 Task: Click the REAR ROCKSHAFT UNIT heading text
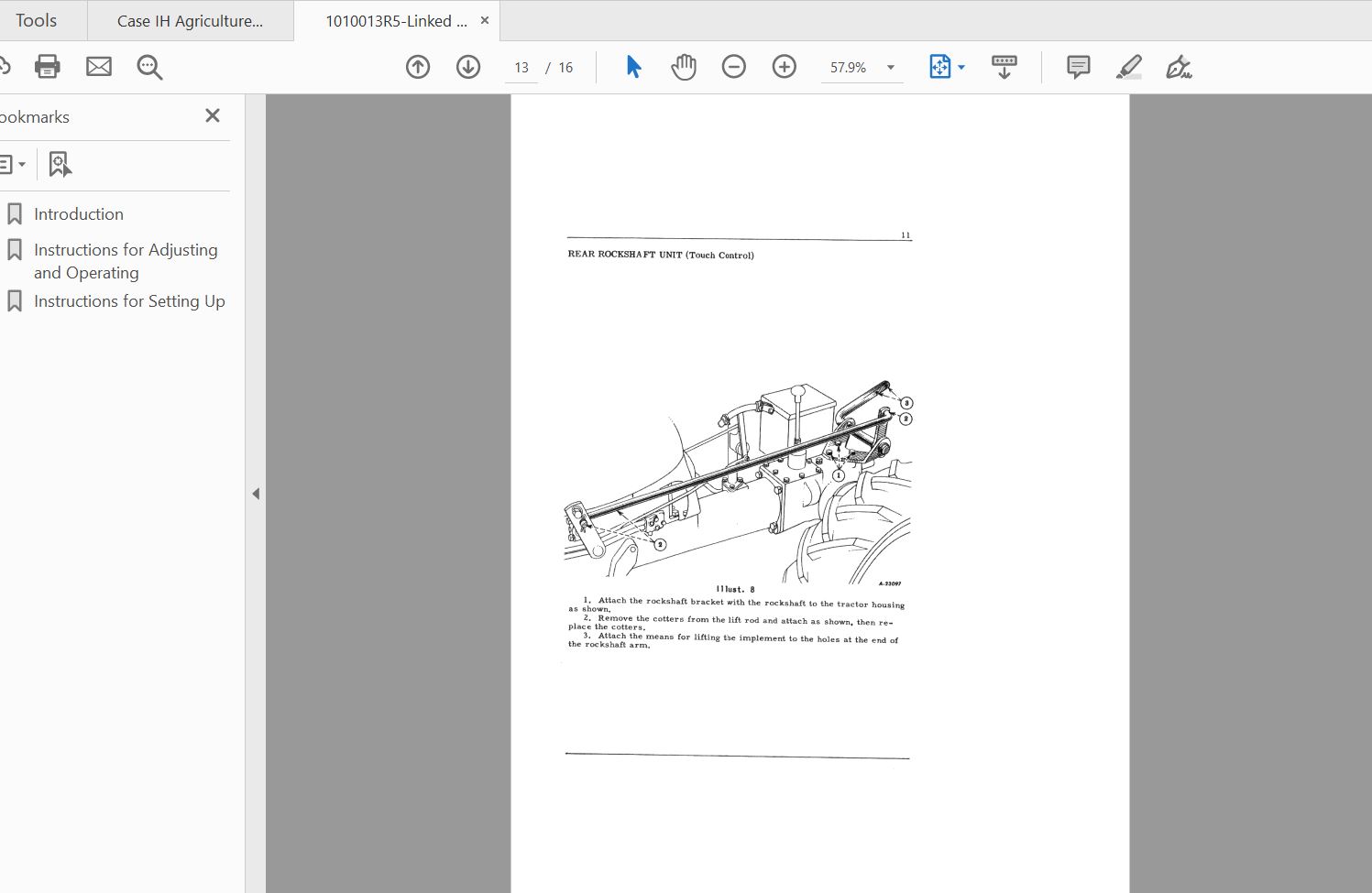[661, 255]
